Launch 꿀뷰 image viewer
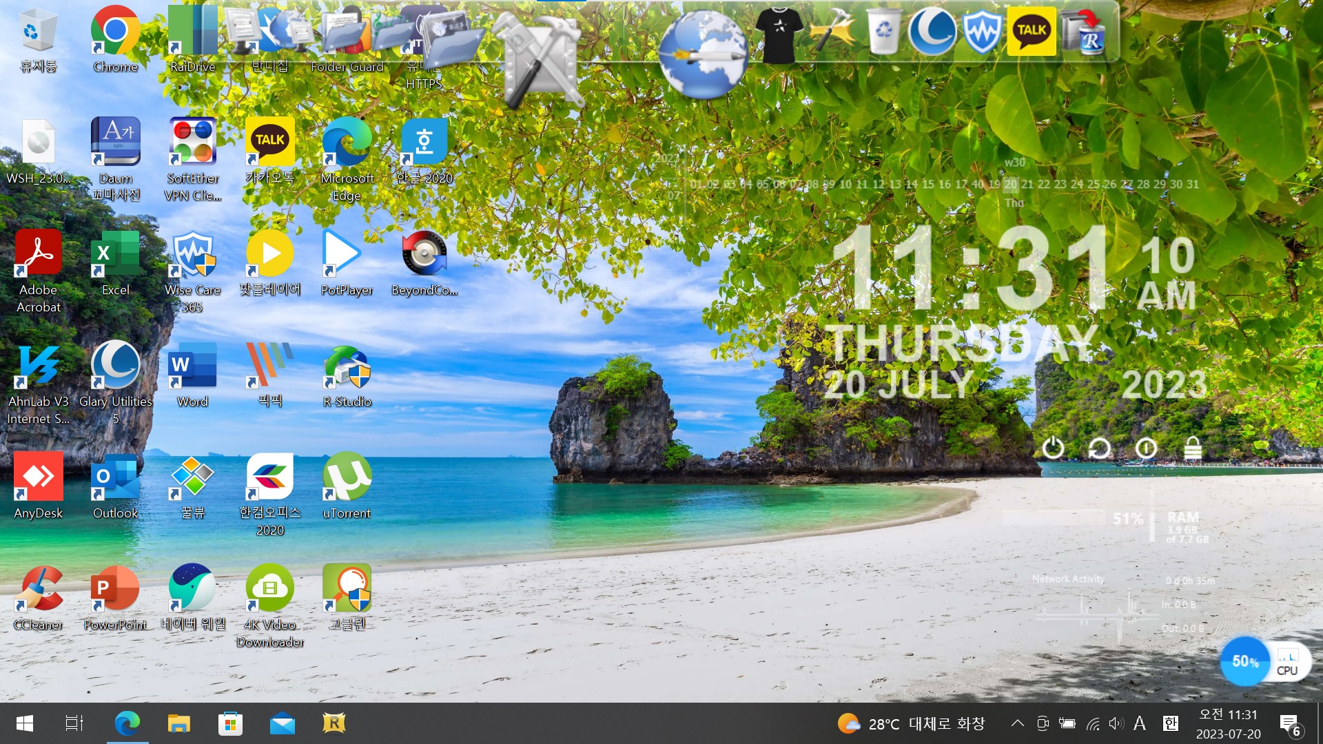This screenshot has height=744, width=1323. 193,486
